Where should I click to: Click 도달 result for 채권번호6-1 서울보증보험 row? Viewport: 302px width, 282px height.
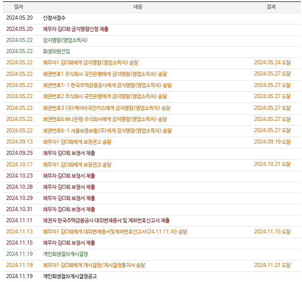click(x=272, y=130)
